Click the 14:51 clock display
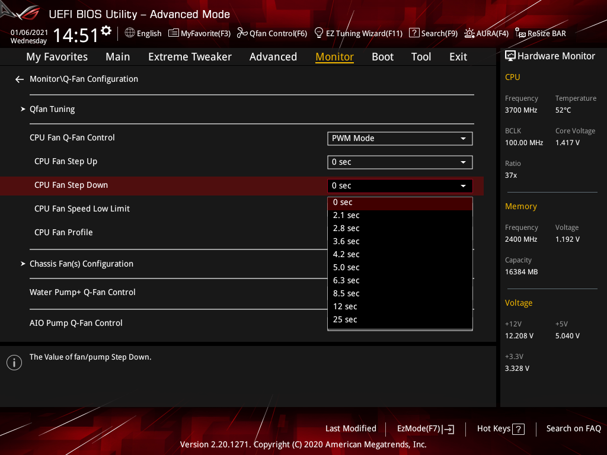The image size is (607, 455). [x=76, y=36]
